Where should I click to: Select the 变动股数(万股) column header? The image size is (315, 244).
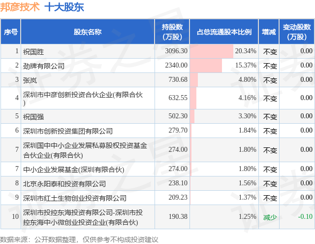tap(297, 32)
